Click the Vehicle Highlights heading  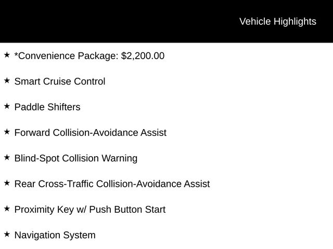277,21
